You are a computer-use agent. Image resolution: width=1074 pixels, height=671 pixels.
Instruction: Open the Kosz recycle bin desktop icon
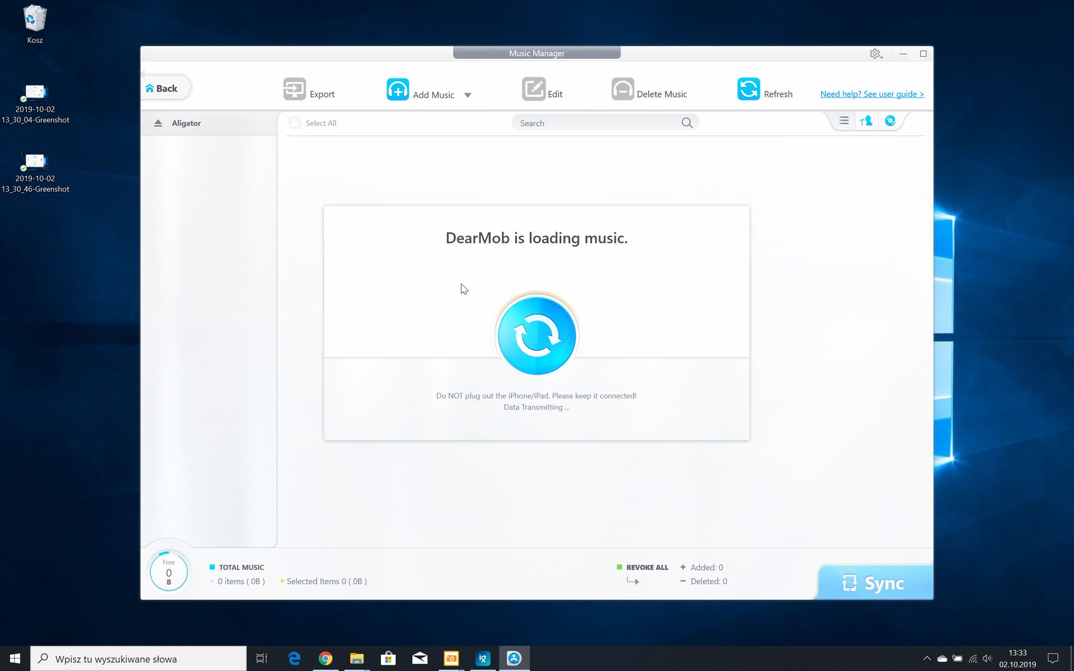(35, 24)
